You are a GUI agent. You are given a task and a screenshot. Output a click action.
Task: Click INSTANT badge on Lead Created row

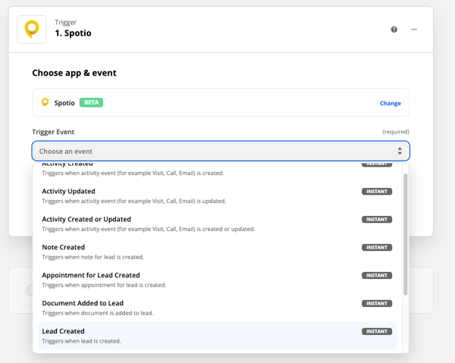[377, 331]
